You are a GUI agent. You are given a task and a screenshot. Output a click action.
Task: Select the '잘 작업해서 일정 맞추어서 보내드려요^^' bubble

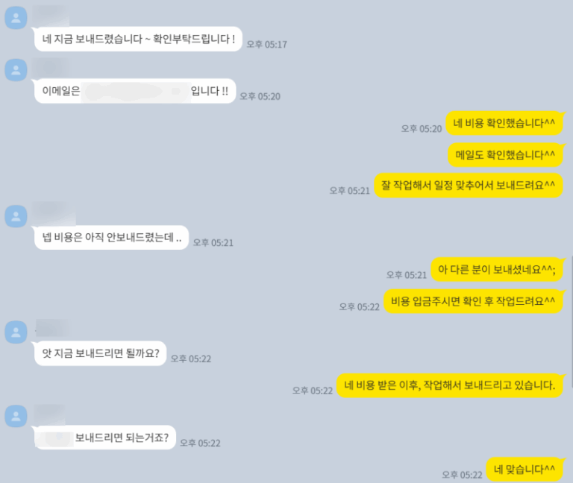point(468,186)
